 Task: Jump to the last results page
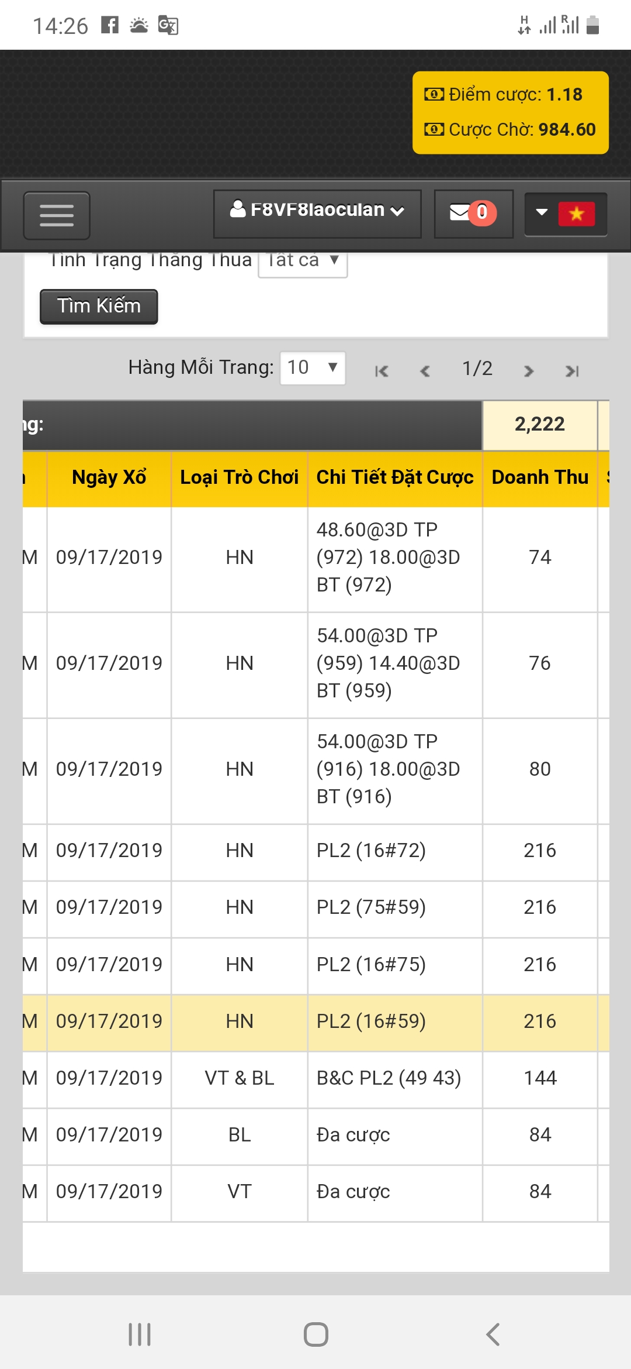pos(573,371)
